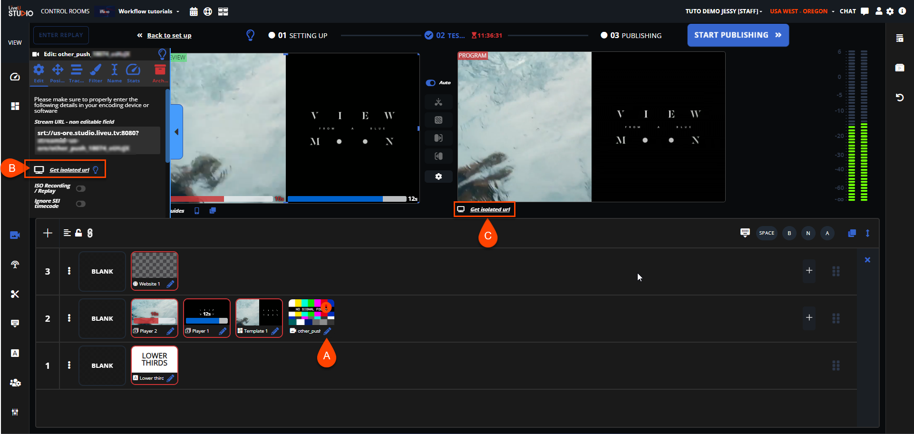The width and height of the screenshot is (914, 434).
Task: Click the lock icon in layer toolbar
Action: [x=78, y=233]
